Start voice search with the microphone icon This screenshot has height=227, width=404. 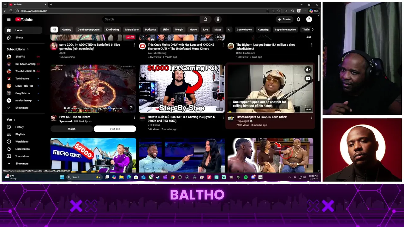tap(218, 19)
